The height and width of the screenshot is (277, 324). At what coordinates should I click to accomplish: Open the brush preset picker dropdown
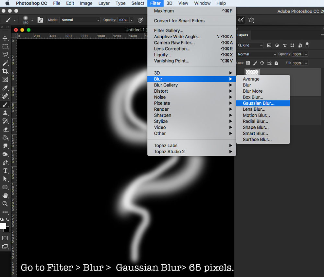point(32,20)
